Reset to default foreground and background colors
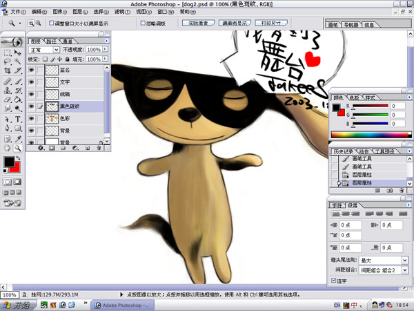This screenshot has width=414, height=311. click(6, 171)
